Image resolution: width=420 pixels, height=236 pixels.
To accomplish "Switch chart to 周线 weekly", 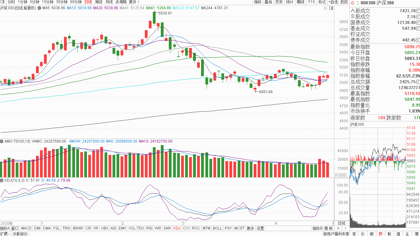I will [98, 2].
